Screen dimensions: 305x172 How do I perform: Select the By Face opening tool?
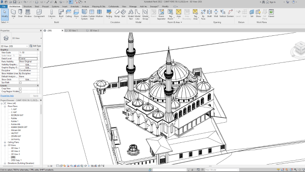tap(203, 14)
